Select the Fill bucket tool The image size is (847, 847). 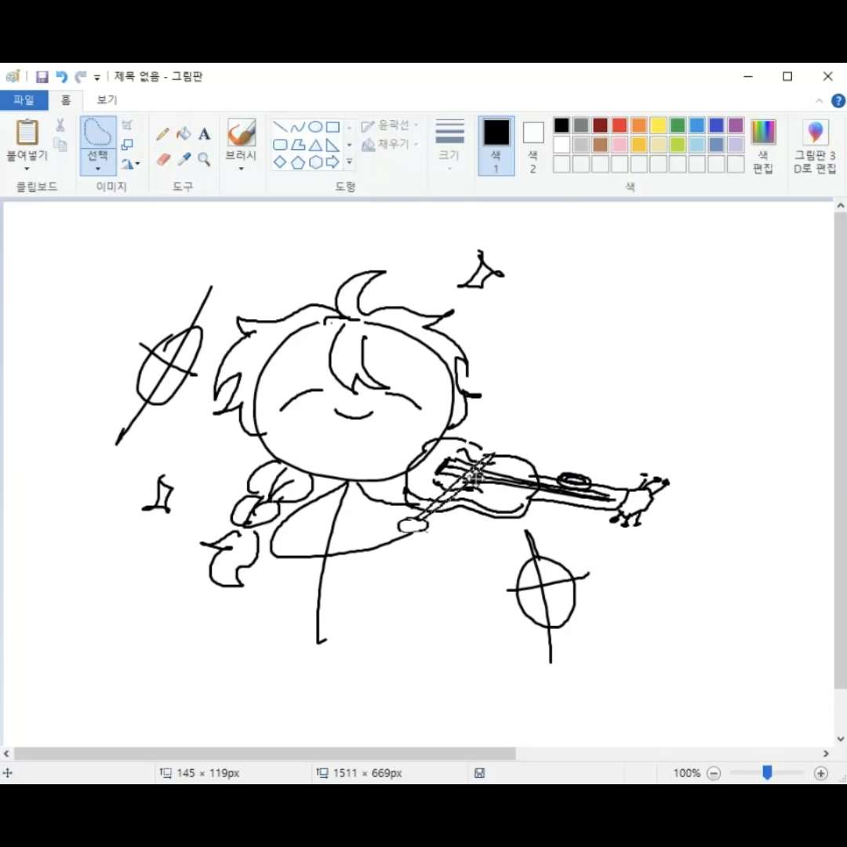pos(184,134)
